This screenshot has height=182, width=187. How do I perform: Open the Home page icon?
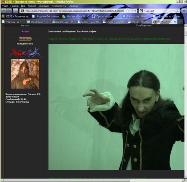pyautogui.click(x=184, y=11)
